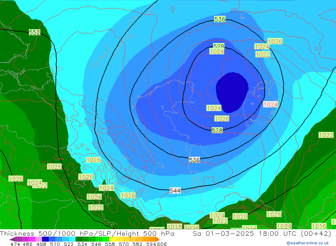Click the 474 value on the legend

(15, 244)
